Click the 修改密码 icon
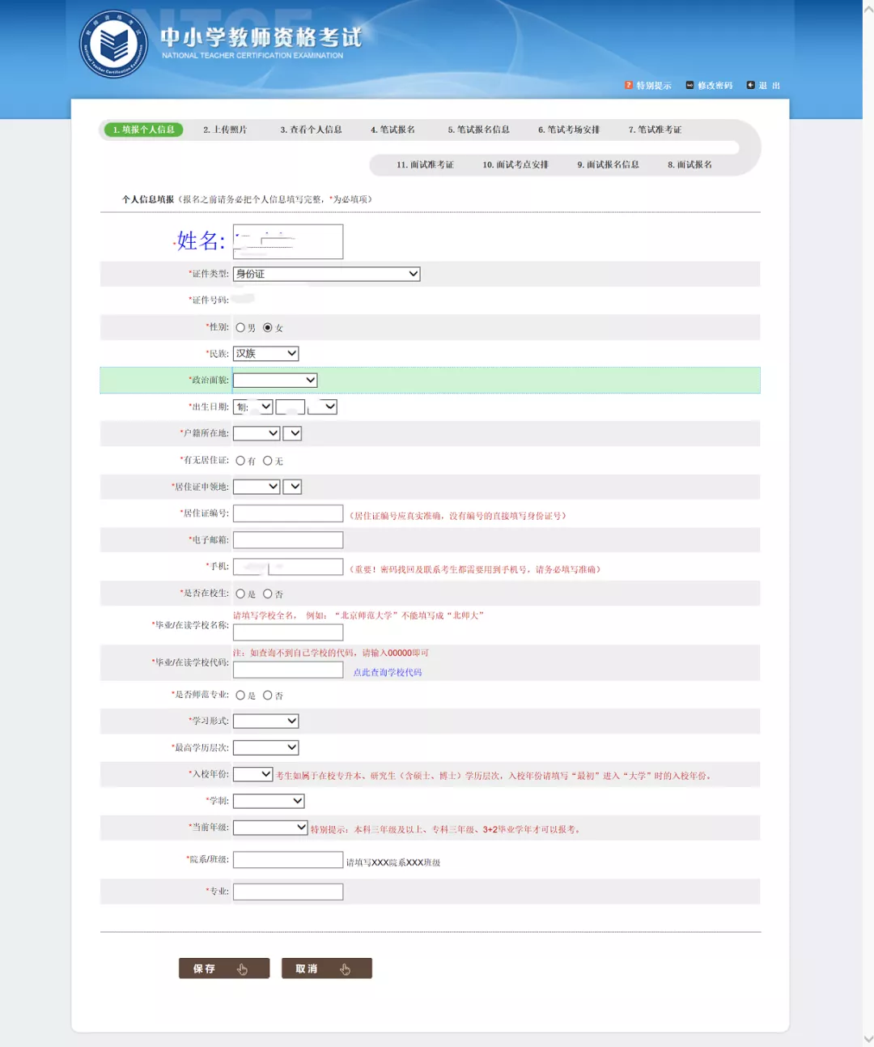 690,85
